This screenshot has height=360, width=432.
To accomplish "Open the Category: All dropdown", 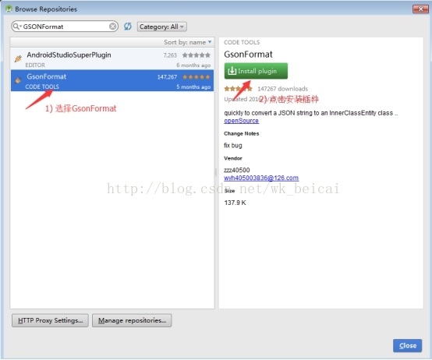I will point(162,26).
